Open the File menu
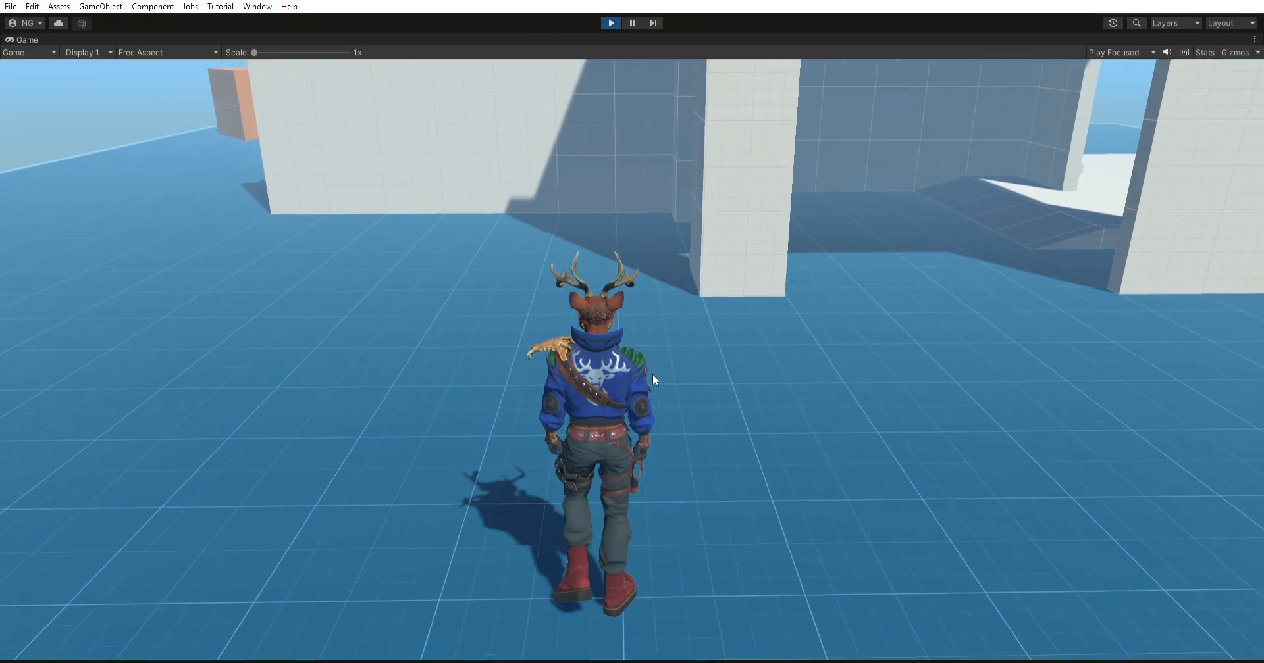This screenshot has width=1264, height=663. 11,7
